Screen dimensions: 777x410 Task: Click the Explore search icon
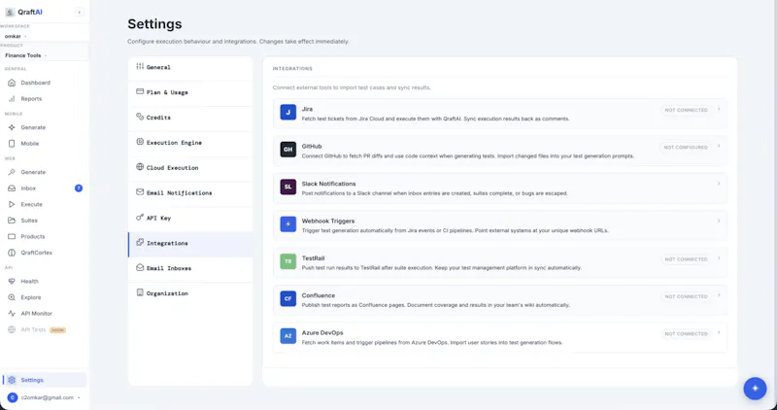(12, 297)
